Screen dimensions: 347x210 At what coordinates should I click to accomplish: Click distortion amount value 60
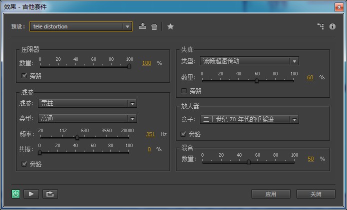coord(310,77)
